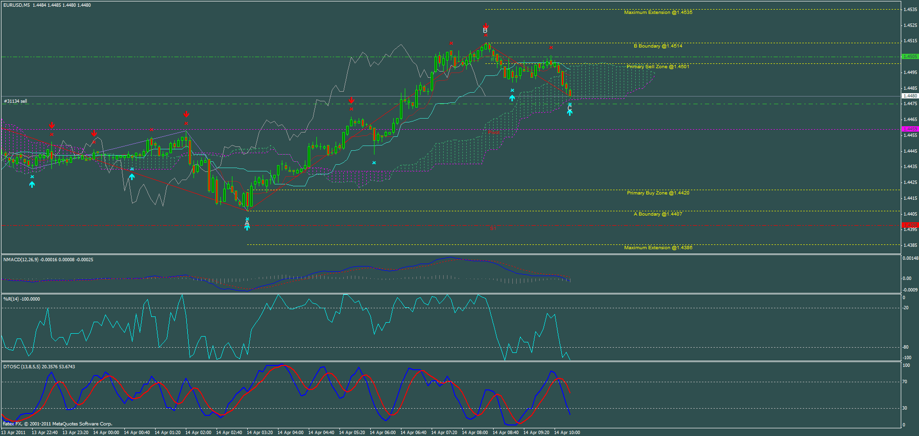The image size is (919, 436).
Task: Click the Maximum Extension @1.4386 label
Action: (x=659, y=247)
